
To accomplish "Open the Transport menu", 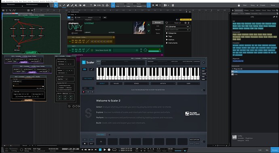I will pyautogui.click(x=36, y=1).
